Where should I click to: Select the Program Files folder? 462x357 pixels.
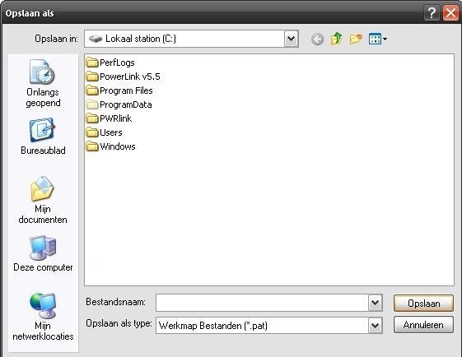point(119,90)
